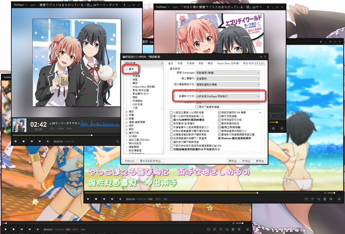Click the 套用(A) button
The height and width of the screenshot is (234, 345).
260,161
